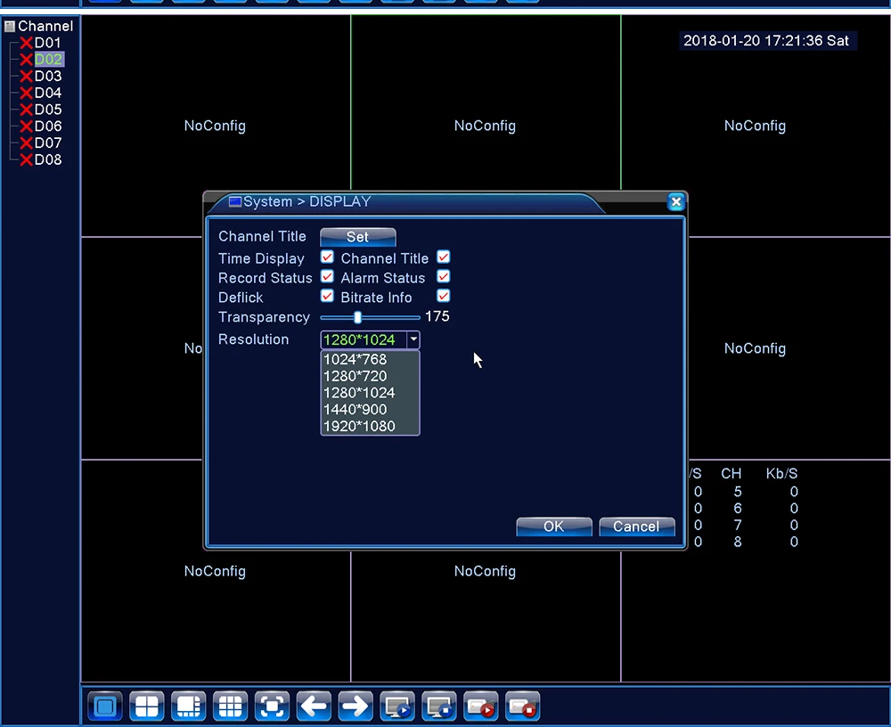Viewport: 891px width, 727px height.
Task: Click the Channel tree header label
Action: [x=45, y=26]
